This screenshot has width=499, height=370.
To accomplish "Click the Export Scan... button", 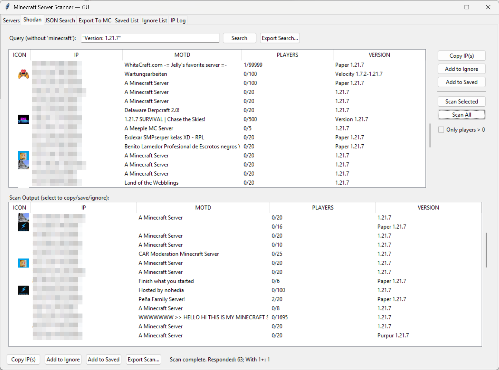I will pyautogui.click(x=143, y=359).
